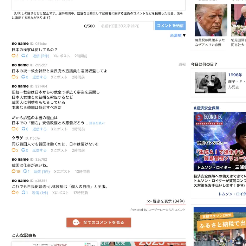Dislike the comment by ID c99cb7
Viewport: 246px width, 246px height.
(x=25, y=77)
